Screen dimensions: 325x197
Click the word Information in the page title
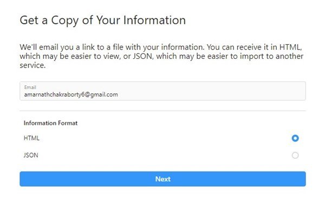tap(154, 20)
